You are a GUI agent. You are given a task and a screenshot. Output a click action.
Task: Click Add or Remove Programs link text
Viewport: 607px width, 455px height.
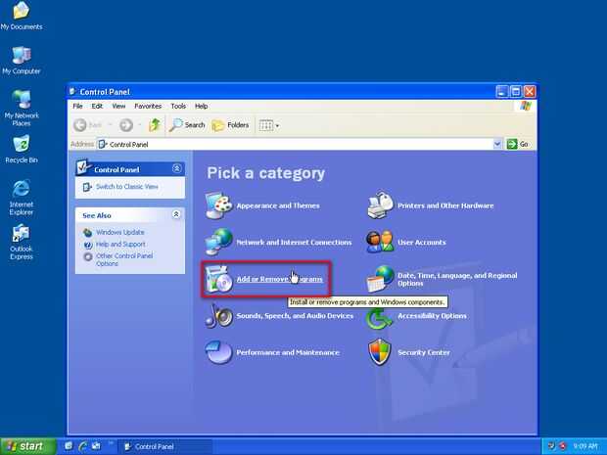pyautogui.click(x=279, y=279)
